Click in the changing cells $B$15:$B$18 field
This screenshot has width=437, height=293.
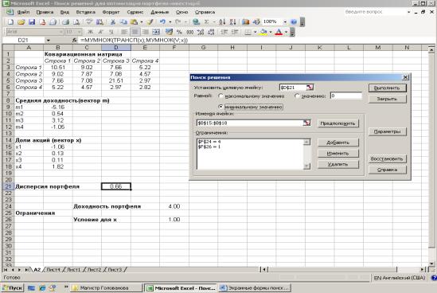coord(249,123)
